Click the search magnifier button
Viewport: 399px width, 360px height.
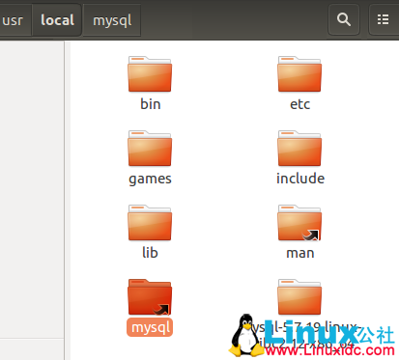pos(344,19)
